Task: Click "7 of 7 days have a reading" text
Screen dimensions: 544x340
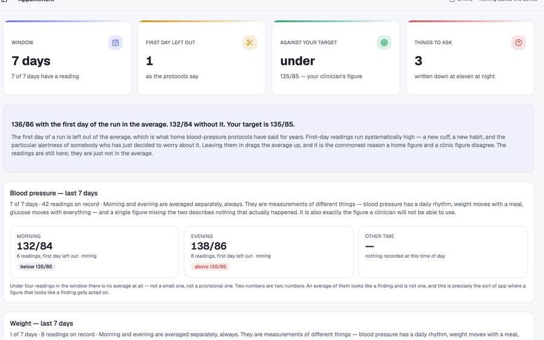Action: coord(45,76)
